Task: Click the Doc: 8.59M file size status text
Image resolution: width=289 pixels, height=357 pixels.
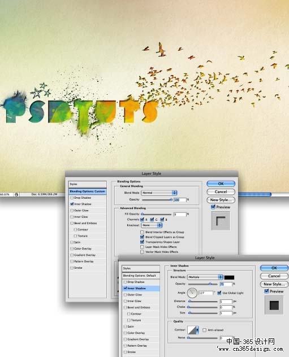Action: coord(44,194)
